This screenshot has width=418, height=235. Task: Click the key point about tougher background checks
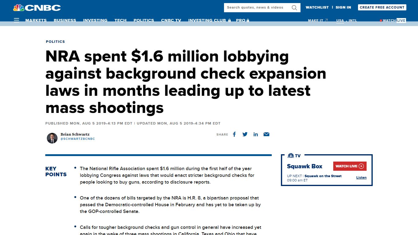click(x=170, y=230)
